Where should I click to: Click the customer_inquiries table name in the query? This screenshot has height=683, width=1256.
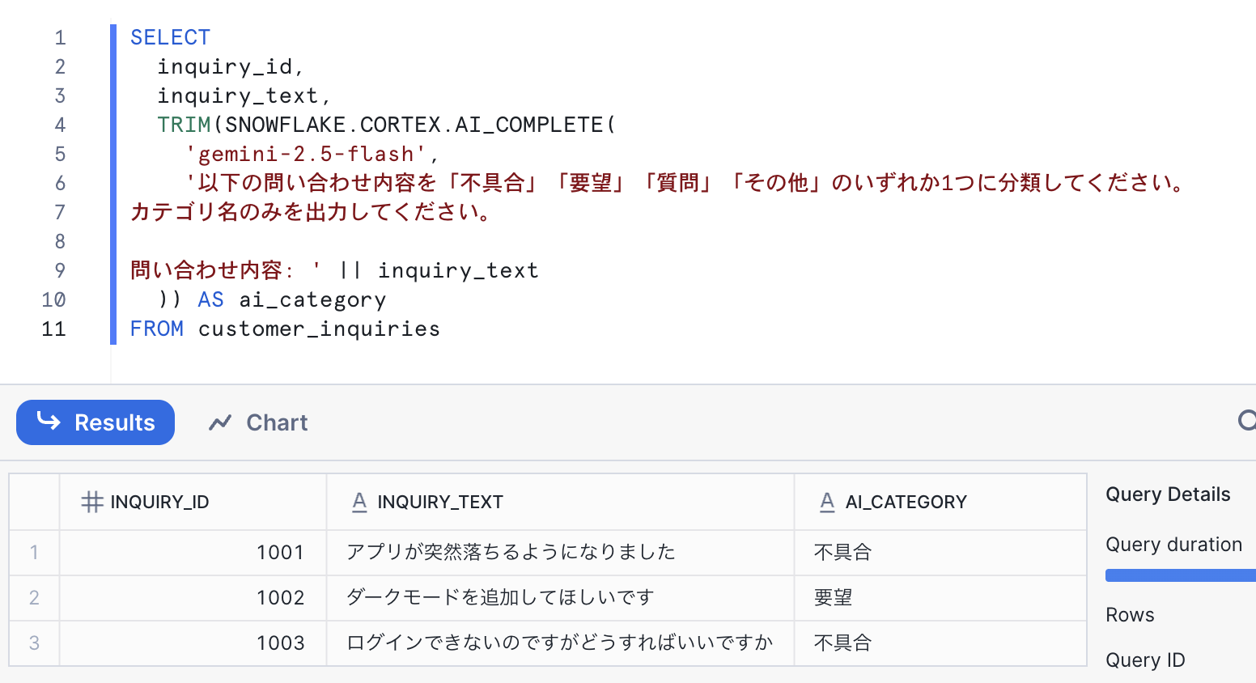pos(319,329)
